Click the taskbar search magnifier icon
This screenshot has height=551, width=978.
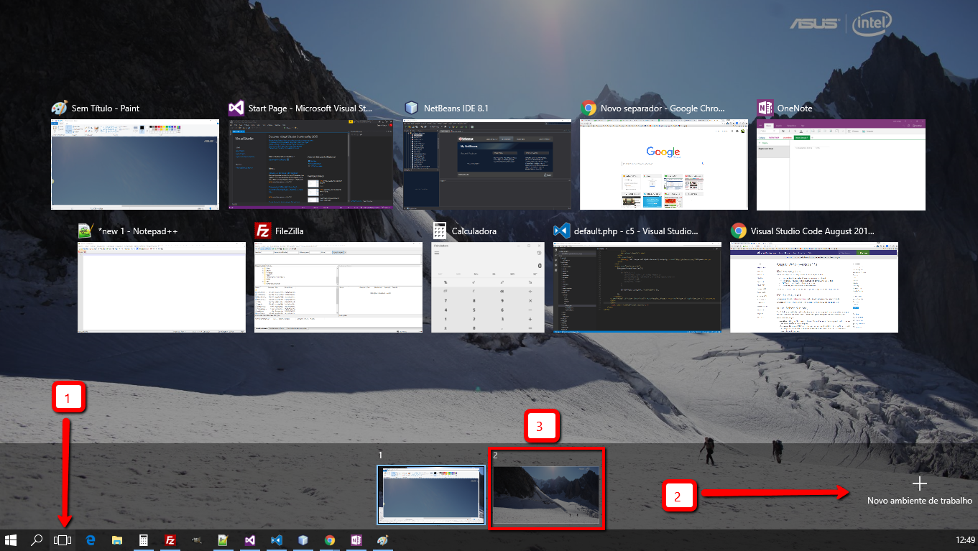click(x=37, y=540)
